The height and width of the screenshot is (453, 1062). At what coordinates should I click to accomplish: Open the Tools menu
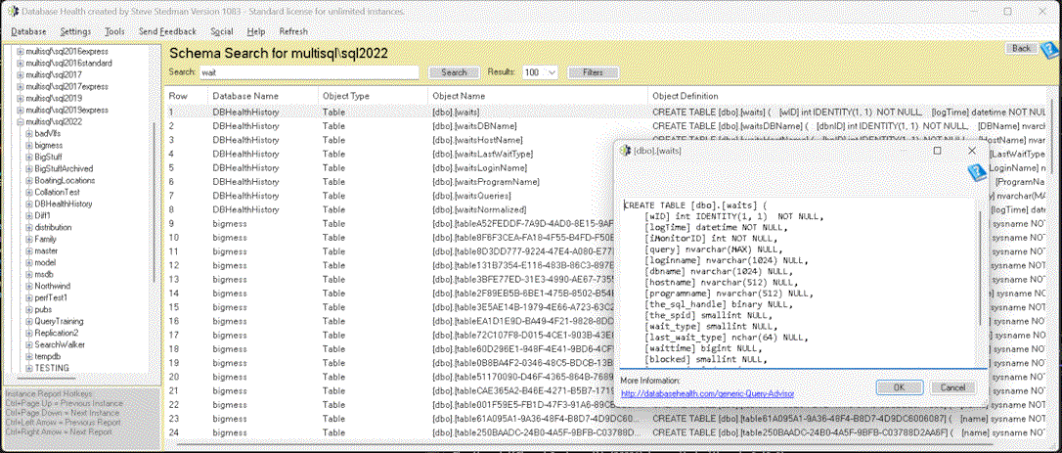tap(114, 31)
